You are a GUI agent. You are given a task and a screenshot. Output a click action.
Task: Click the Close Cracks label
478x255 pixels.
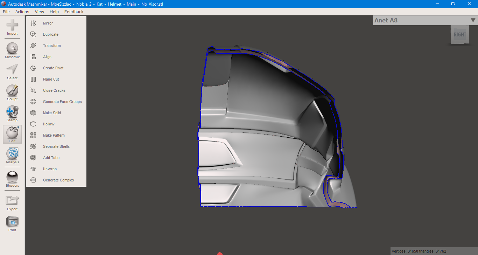click(x=54, y=90)
